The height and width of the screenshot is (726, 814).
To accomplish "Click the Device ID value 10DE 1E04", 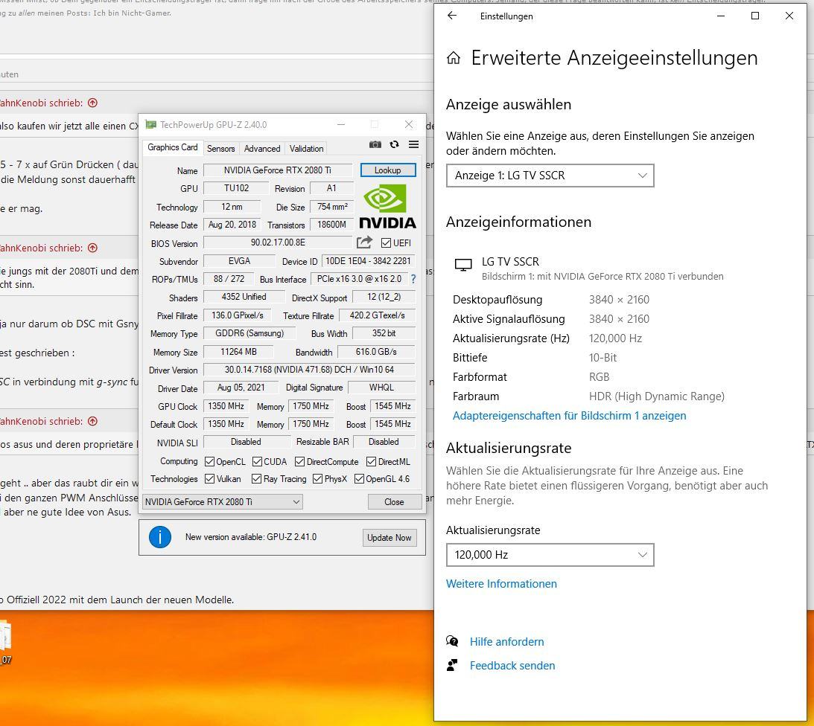I will (x=368, y=261).
